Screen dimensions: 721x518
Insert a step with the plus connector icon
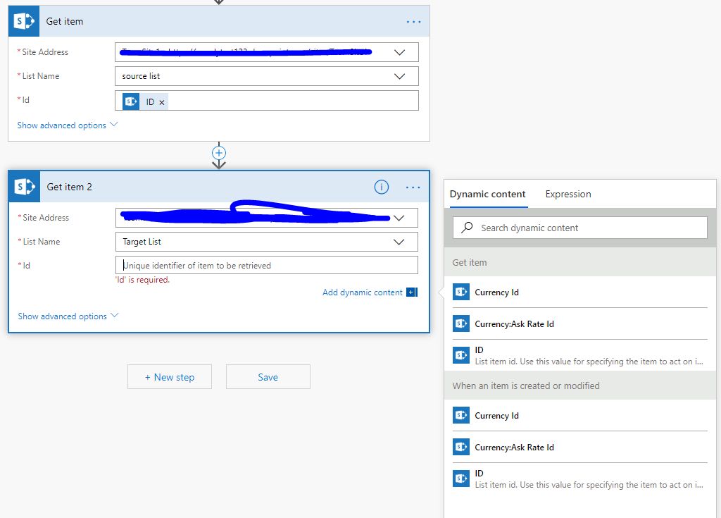coord(219,153)
